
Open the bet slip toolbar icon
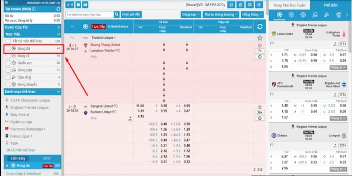click(240, 5)
